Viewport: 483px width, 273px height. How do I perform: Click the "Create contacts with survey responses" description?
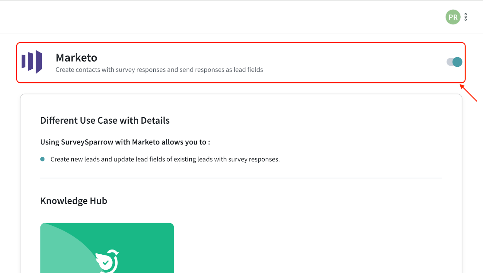pyautogui.click(x=159, y=70)
